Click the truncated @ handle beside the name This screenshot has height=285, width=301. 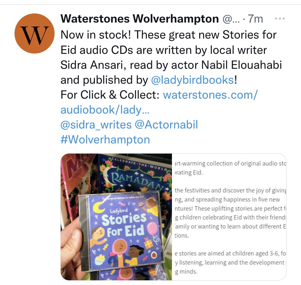(231, 19)
